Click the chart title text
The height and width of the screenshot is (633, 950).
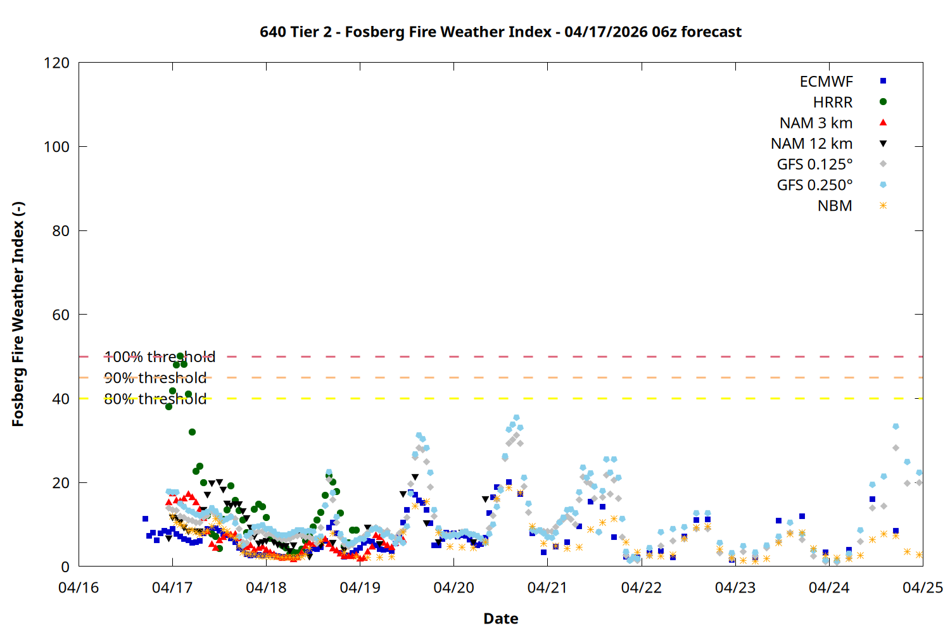point(500,32)
